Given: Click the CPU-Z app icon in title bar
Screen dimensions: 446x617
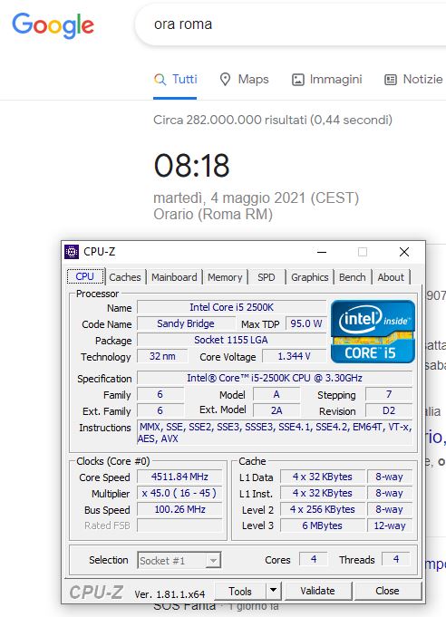Looking at the screenshot, I should tap(72, 252).
